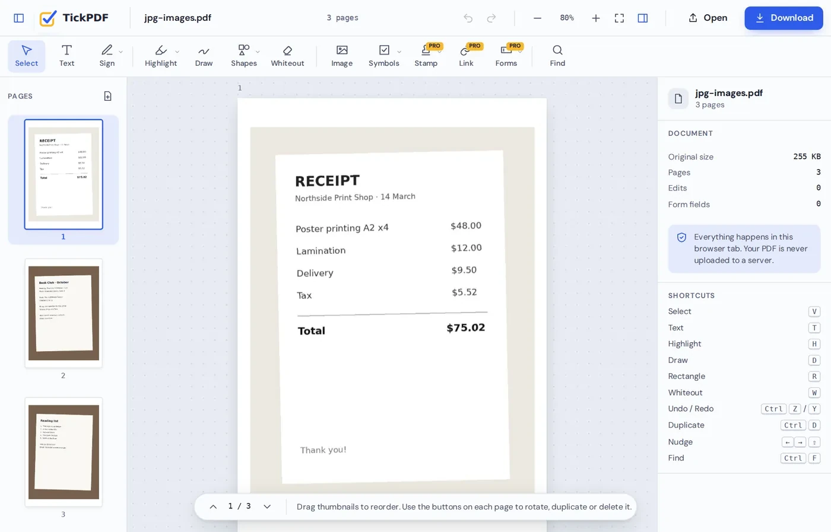Image resolution: width=831 pixels, height=532 pixels.
Task: Click the 80% zoom level
Action: click(x=567, y=18)
